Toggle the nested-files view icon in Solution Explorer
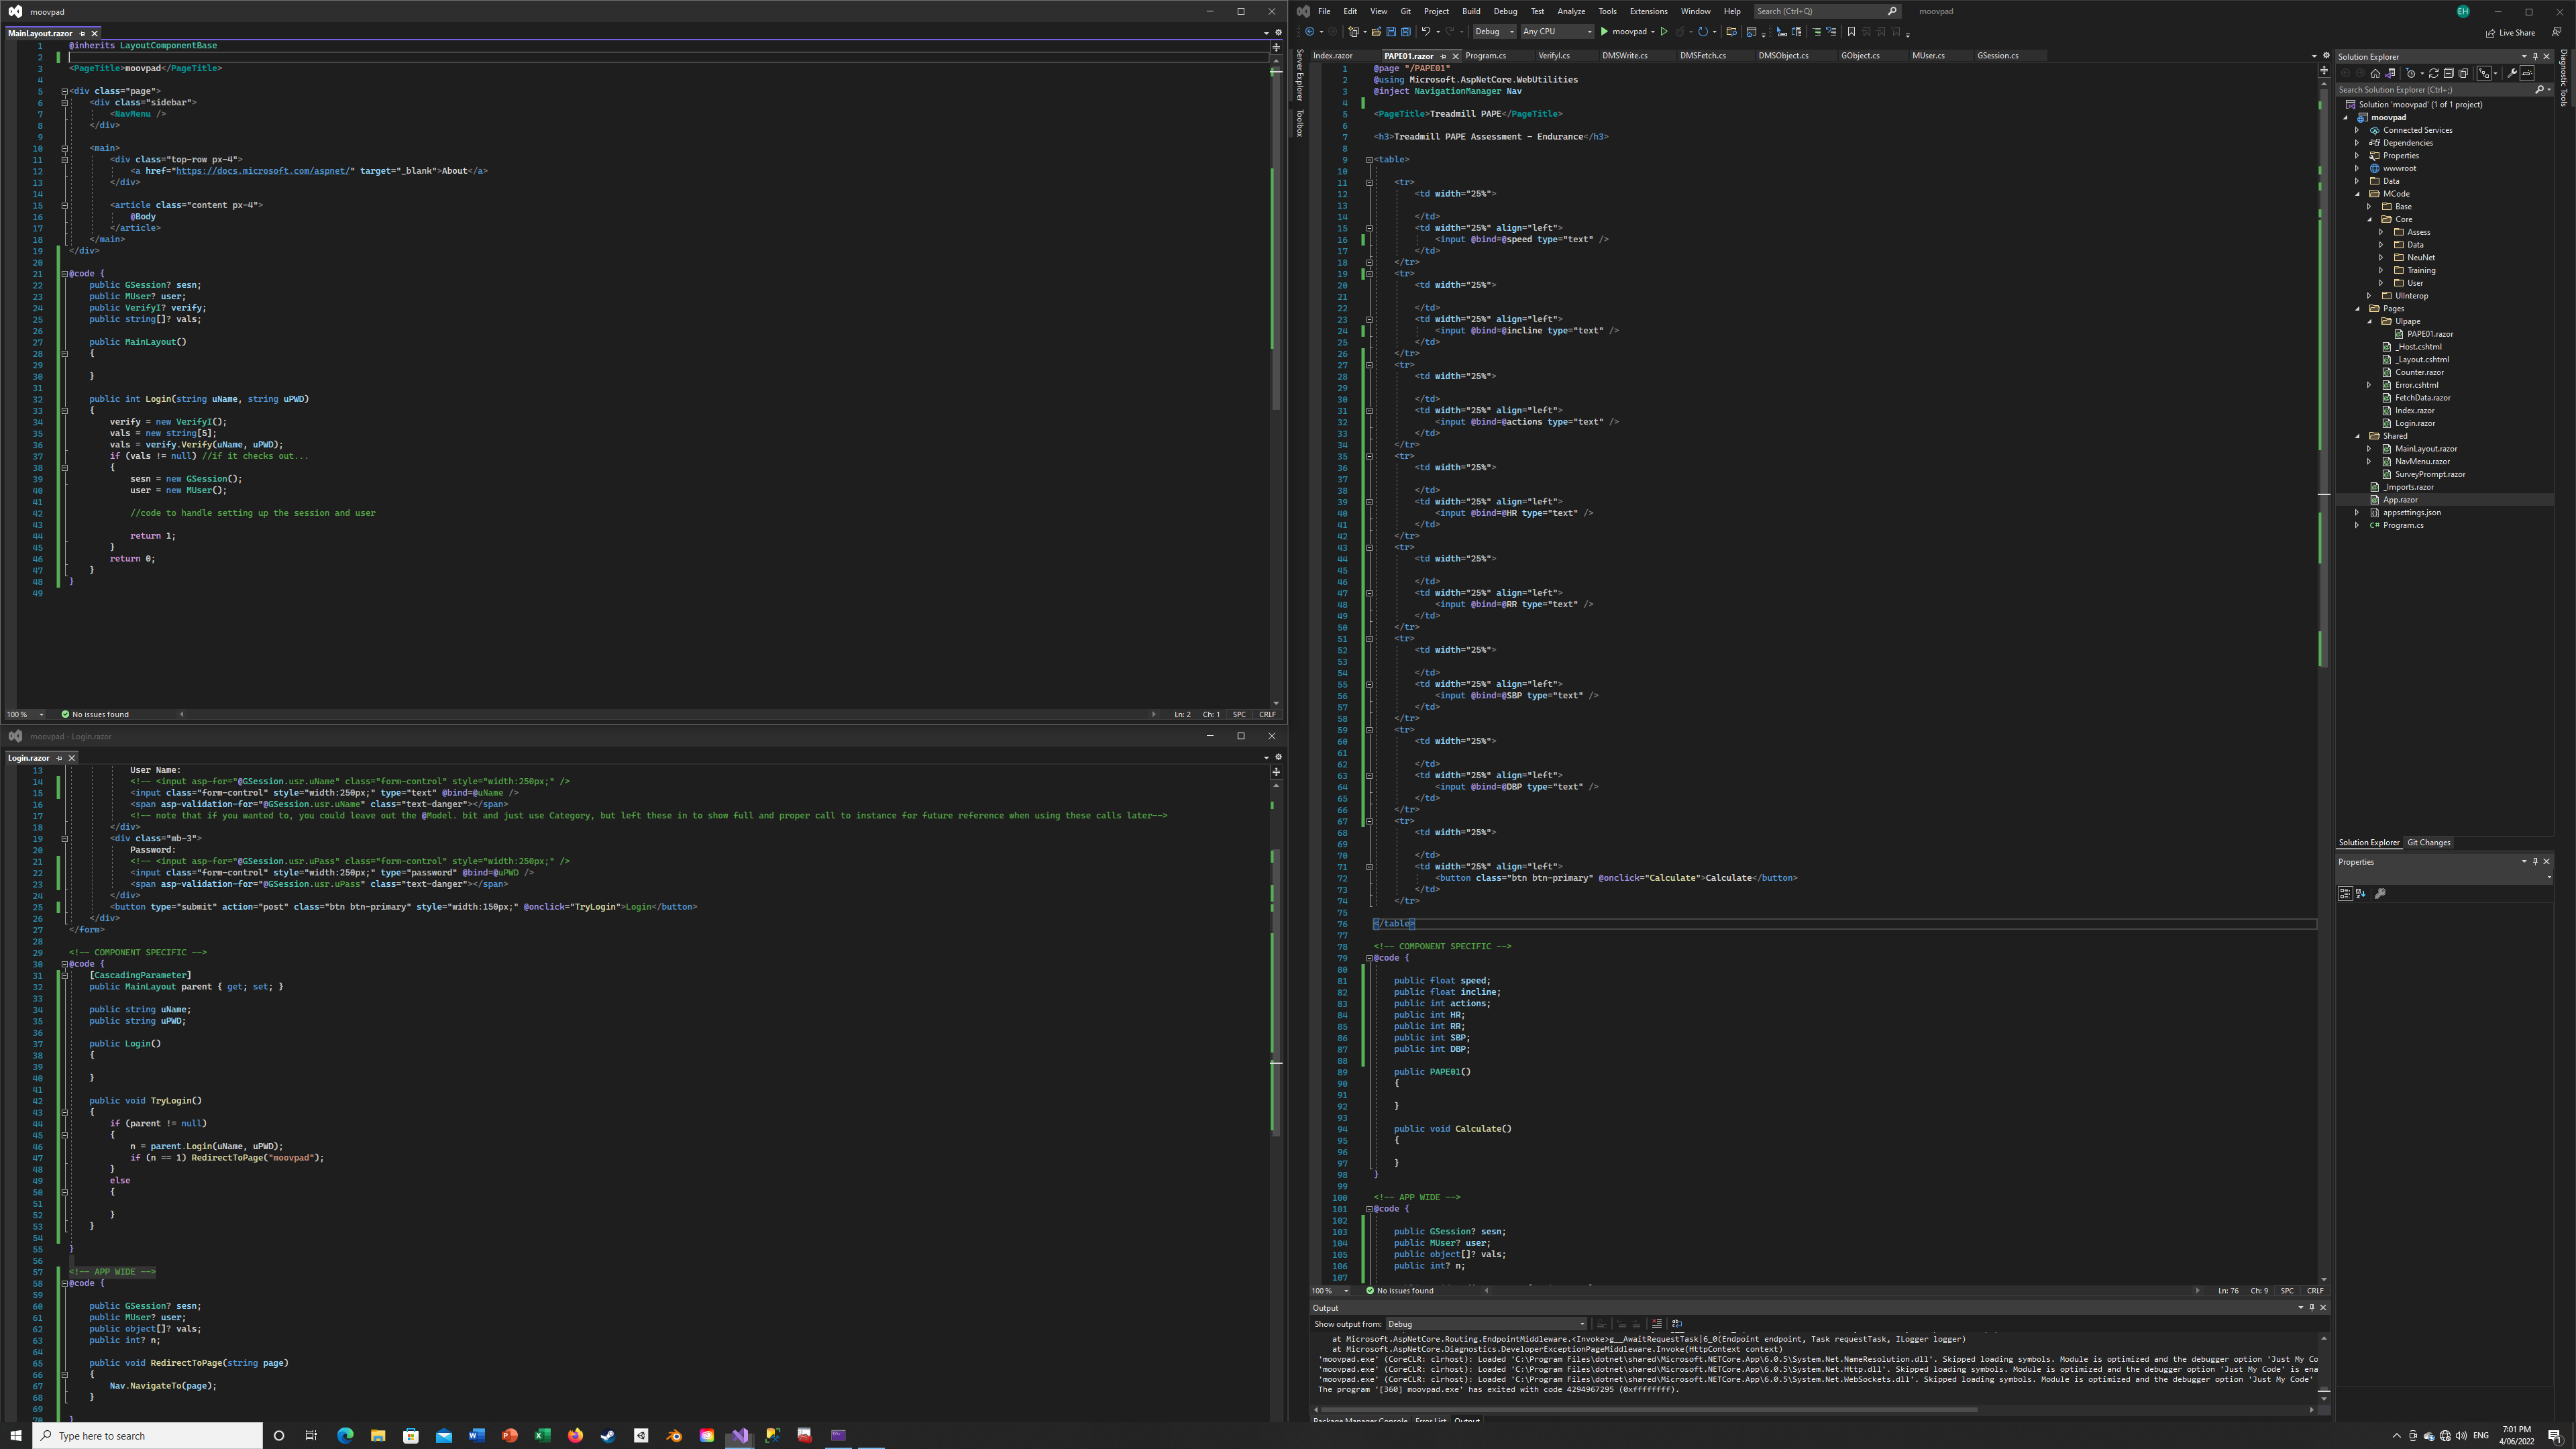Viewport: 2576px width, 1449px height. tap(2484, 73)
